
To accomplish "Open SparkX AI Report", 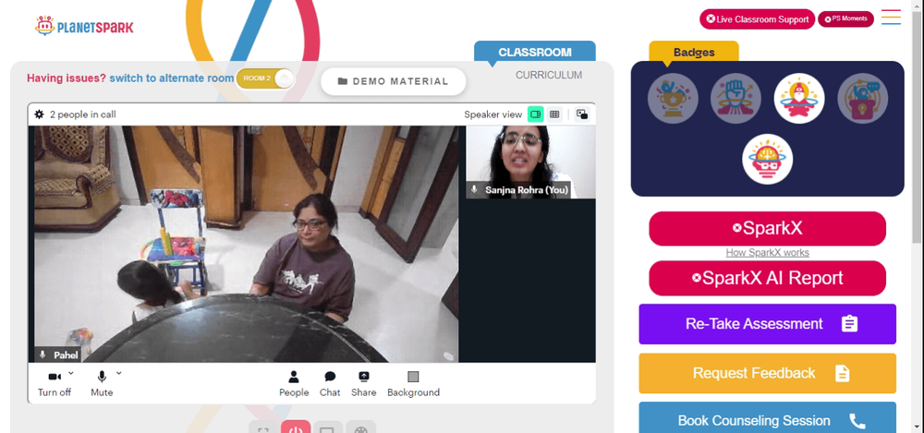I will 767,278.
